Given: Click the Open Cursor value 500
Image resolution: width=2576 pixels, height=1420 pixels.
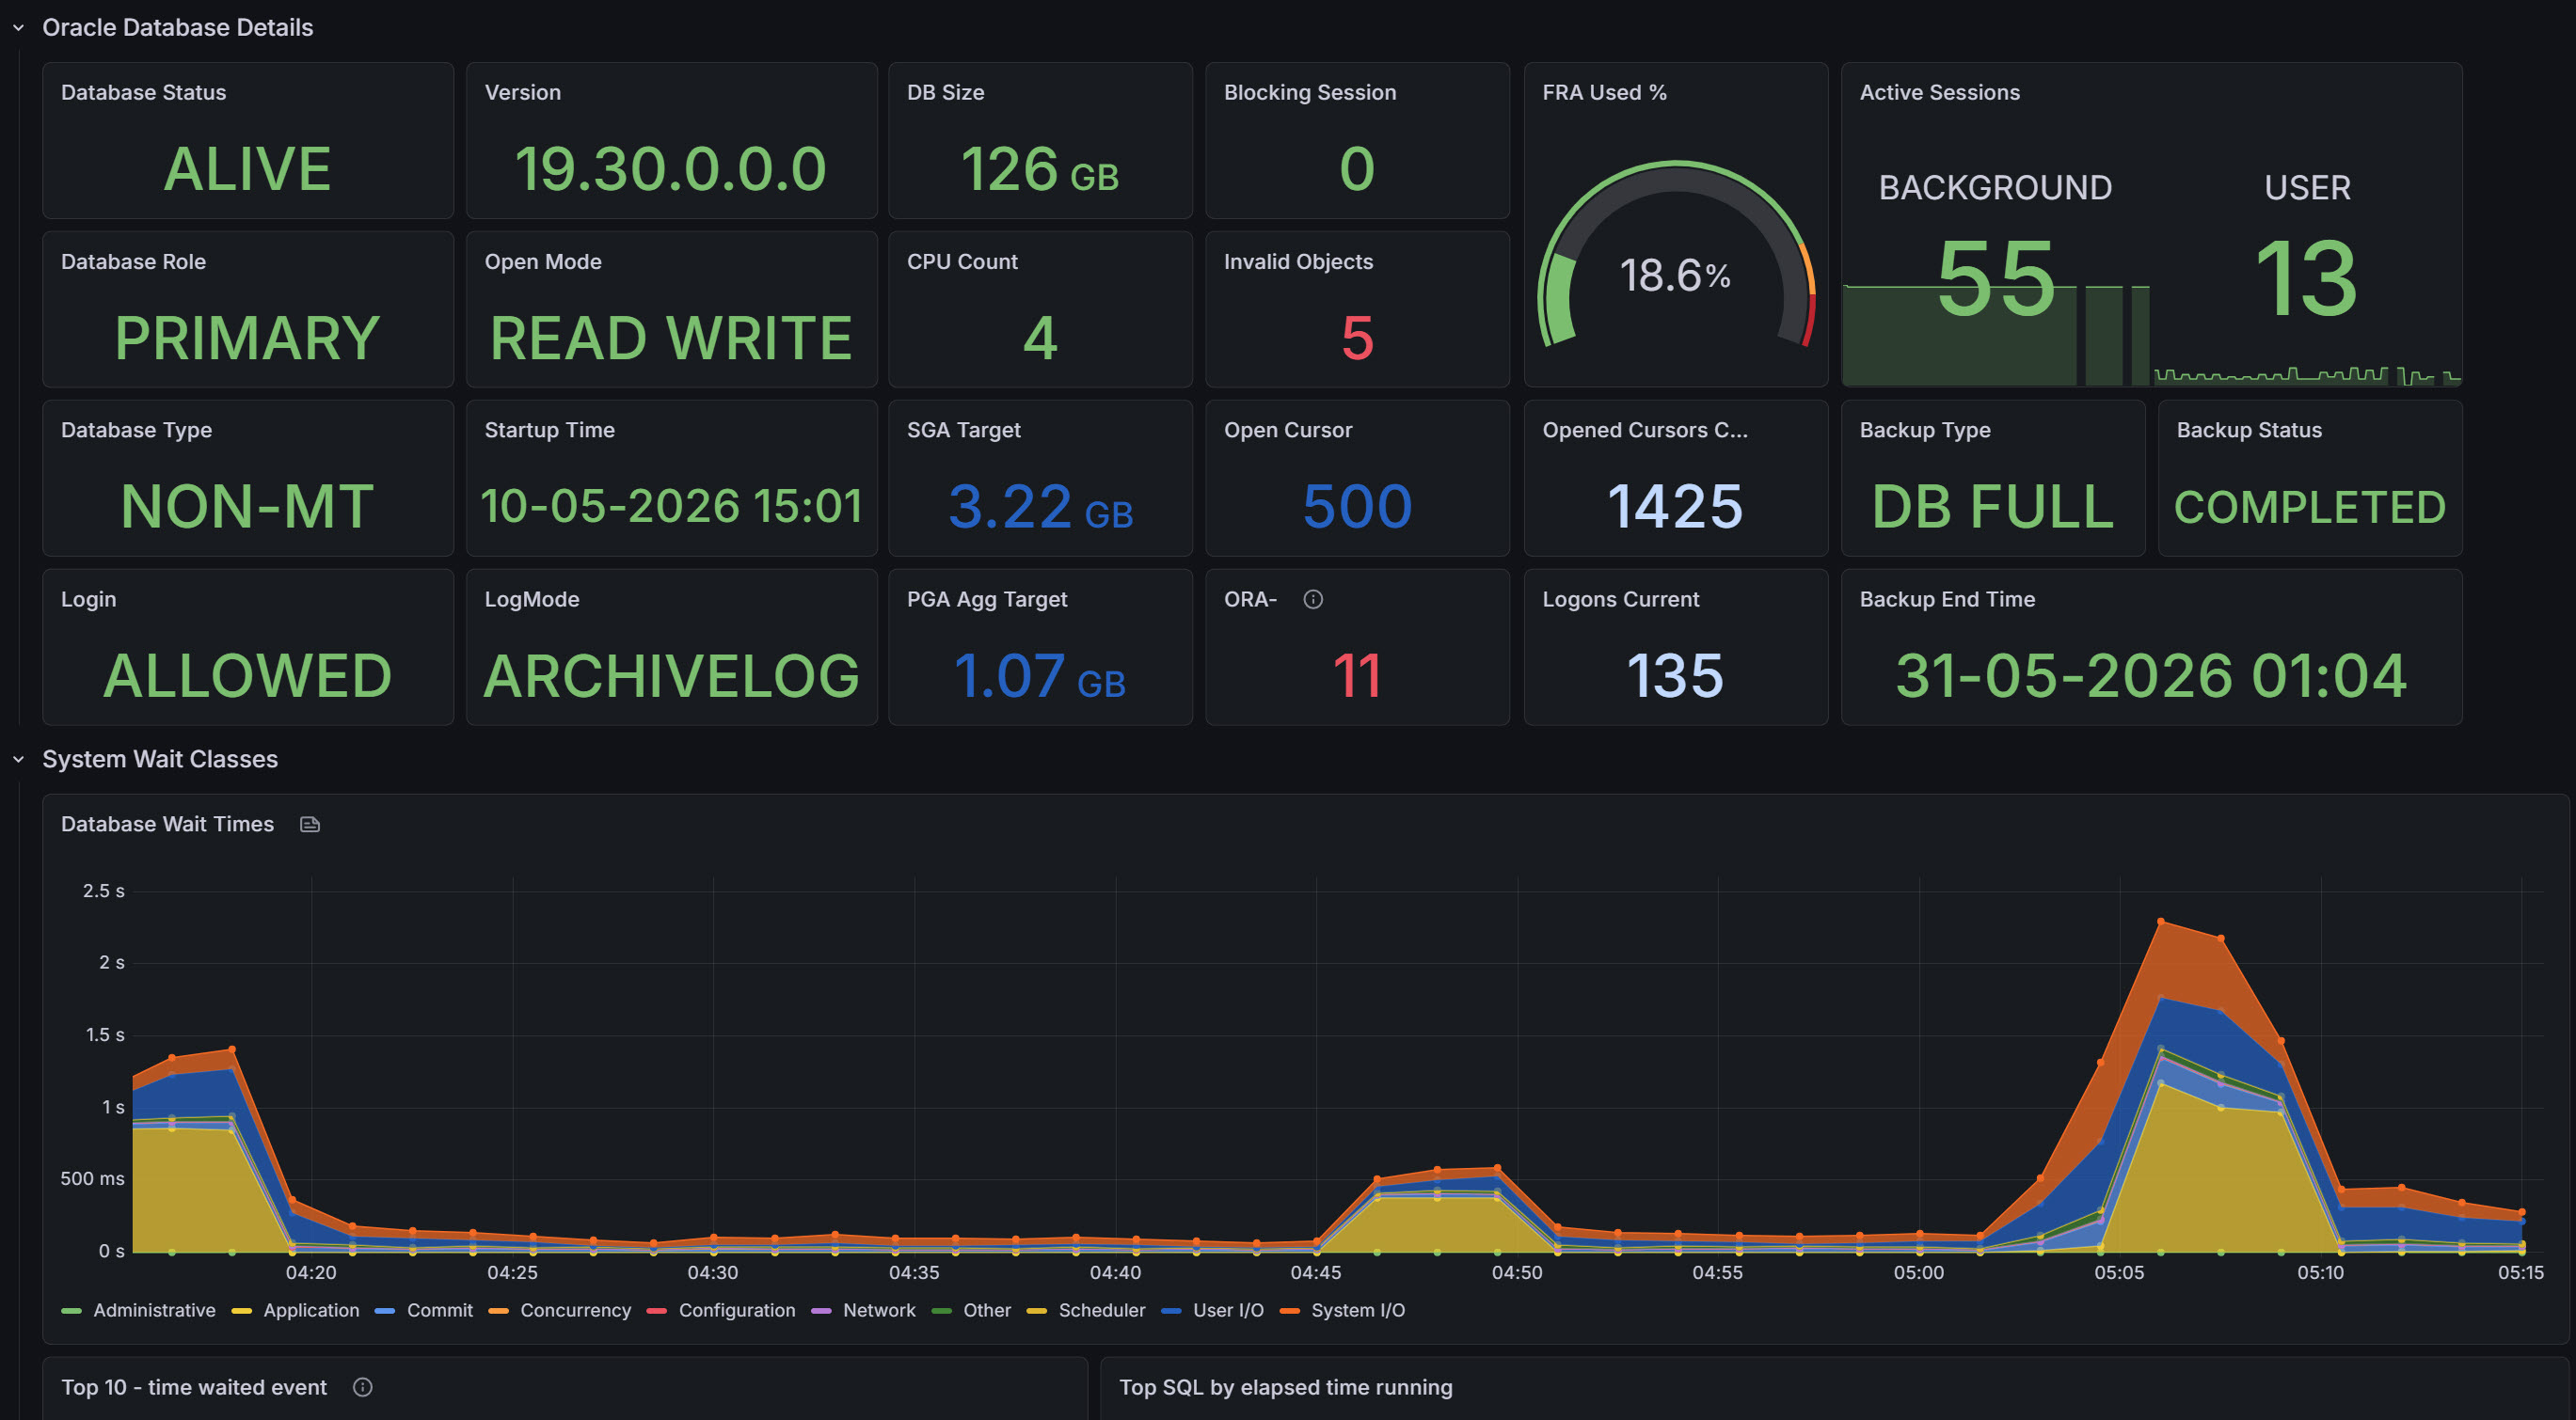Looking at the screenshot, I should coord(1358,507).
